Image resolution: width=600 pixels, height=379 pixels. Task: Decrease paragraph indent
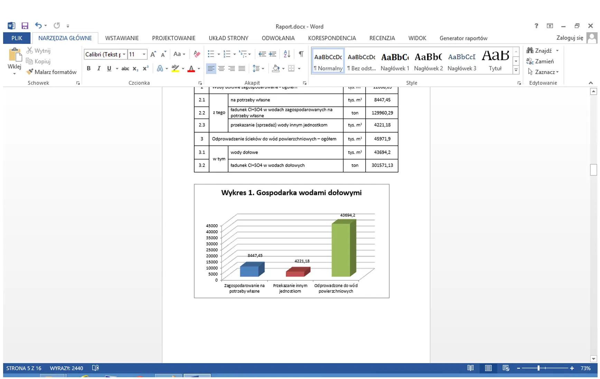[262, 54]
